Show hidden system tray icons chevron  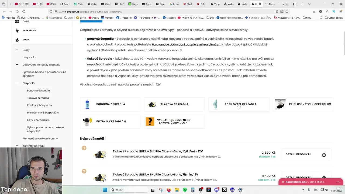[303, 190]
